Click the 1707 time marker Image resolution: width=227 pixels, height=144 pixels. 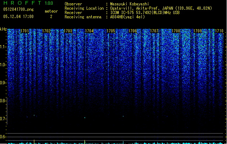(x=154, y=31)
